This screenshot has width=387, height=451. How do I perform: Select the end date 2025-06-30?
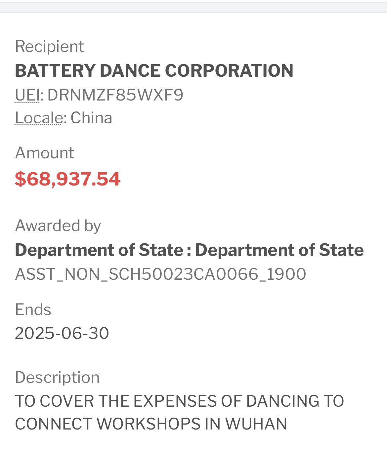click(x=62, y=333)
